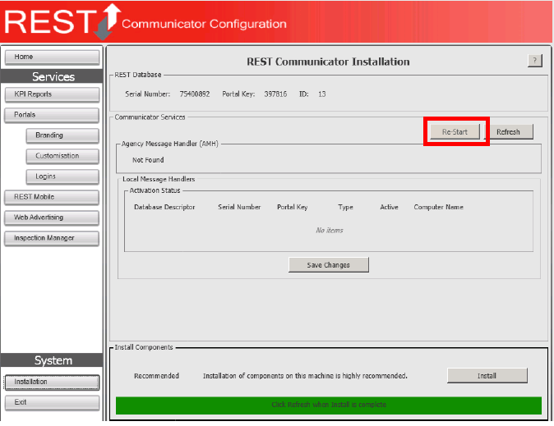Open Web Advertising service
Screen dimensions: 554x426
(52, 218)
